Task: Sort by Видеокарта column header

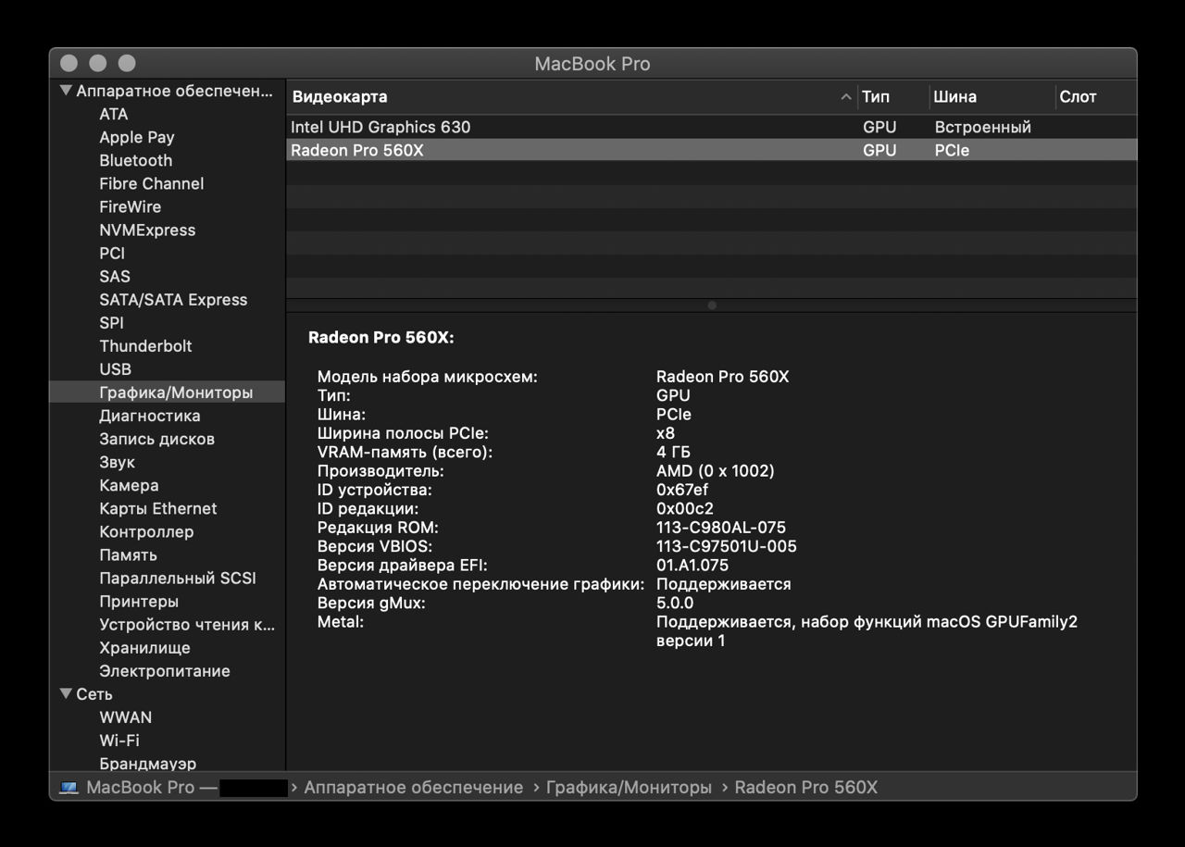Action: point(571,96)
